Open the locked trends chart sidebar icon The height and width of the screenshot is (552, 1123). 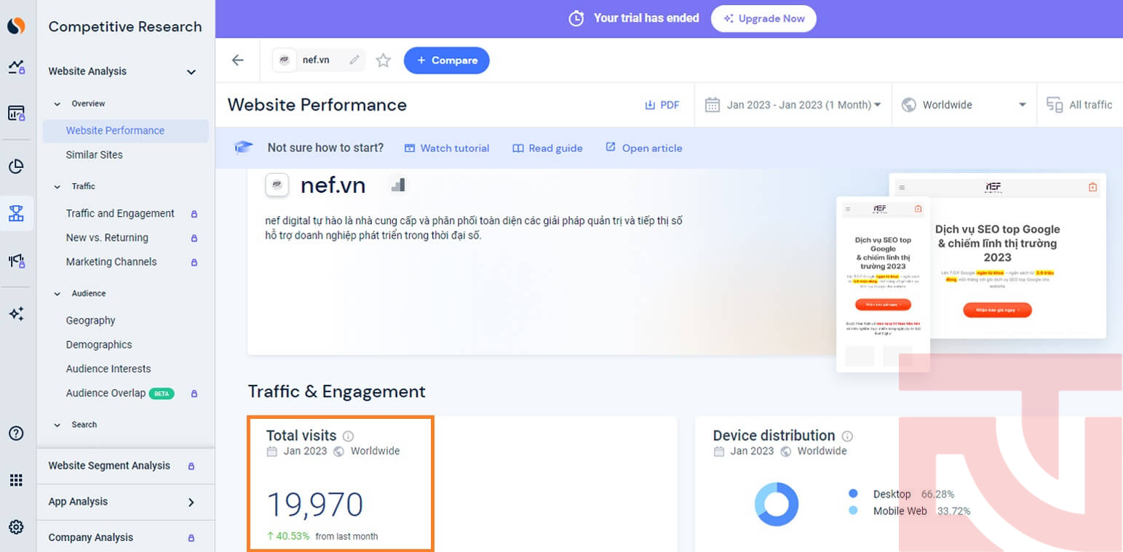click(16, 68)
